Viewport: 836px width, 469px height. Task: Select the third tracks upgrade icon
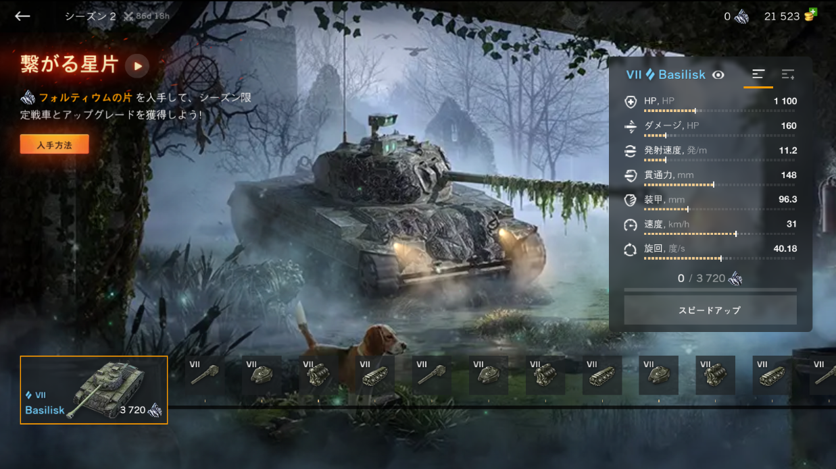click(x=772, y=375)
